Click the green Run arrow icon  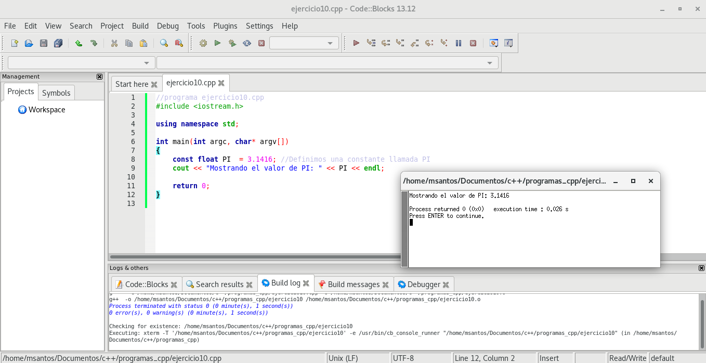(x=218, y=43)
